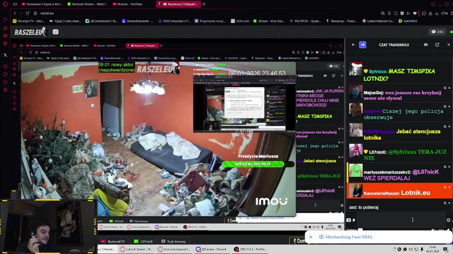Open browser downloads icon
The image size is (453, 254).
[437, 13]
